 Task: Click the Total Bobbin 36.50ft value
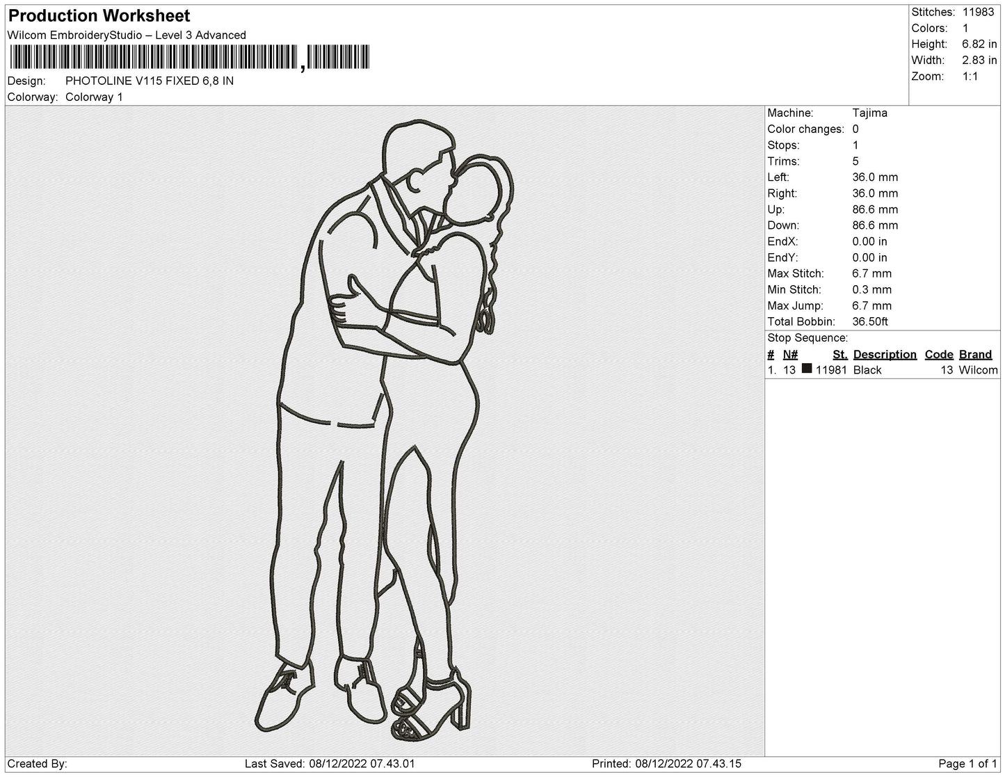870,321
